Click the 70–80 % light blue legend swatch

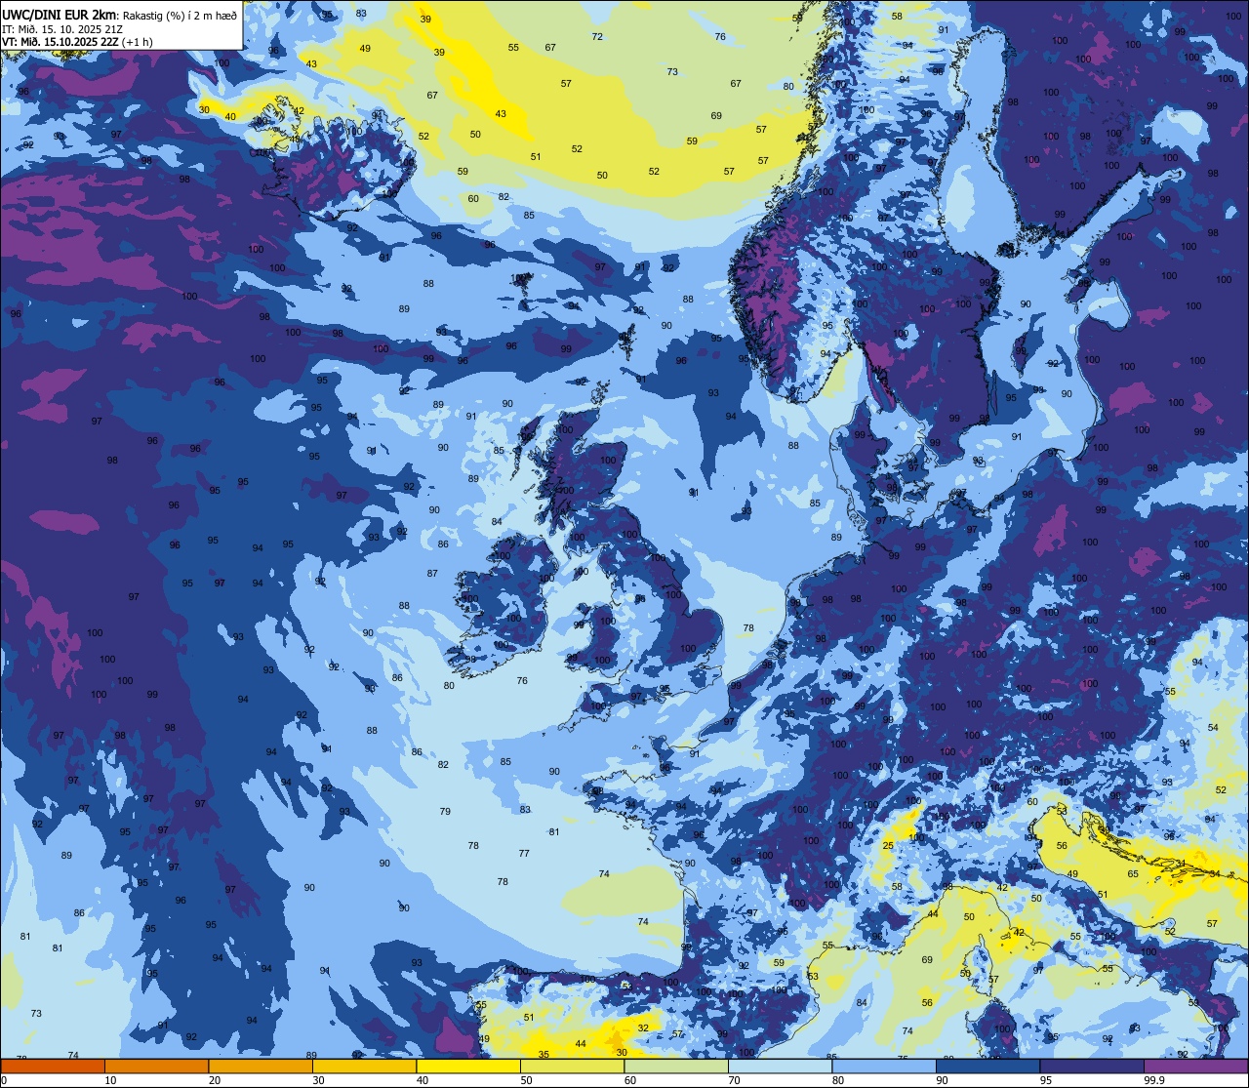click(x=780, y=1066)
